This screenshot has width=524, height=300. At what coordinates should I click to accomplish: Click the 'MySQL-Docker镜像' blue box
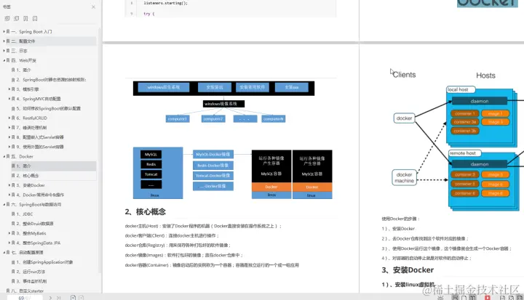[213, 154]
